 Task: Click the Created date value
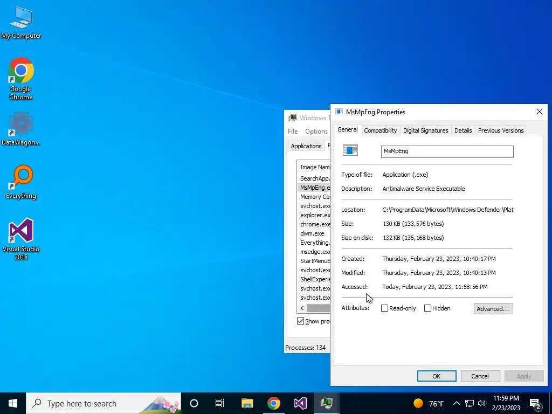[x=439, y=259]
